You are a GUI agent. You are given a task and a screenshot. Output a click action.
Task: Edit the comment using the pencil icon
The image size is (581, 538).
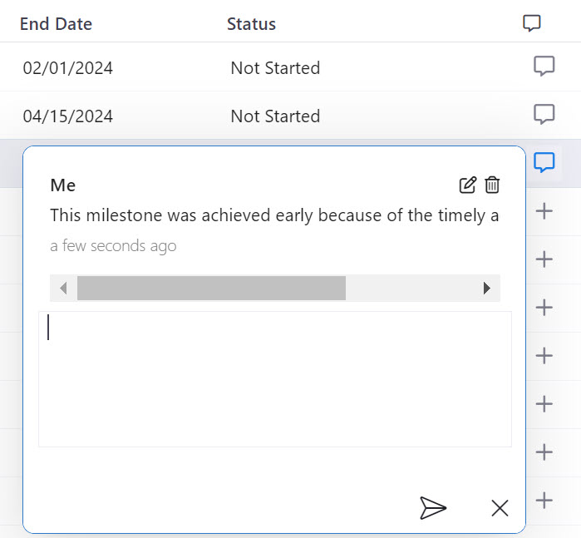468,185
